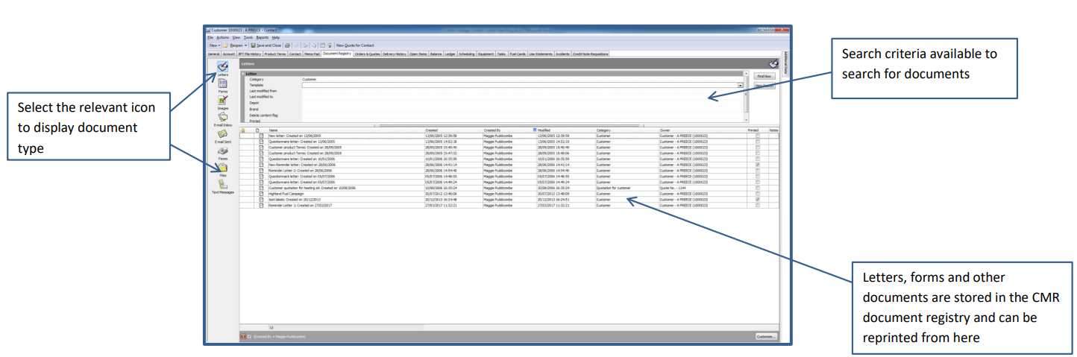Show Images in the document registry
Screen dimensions: 1077x357
pyautogui.click(x=223, y=101)
